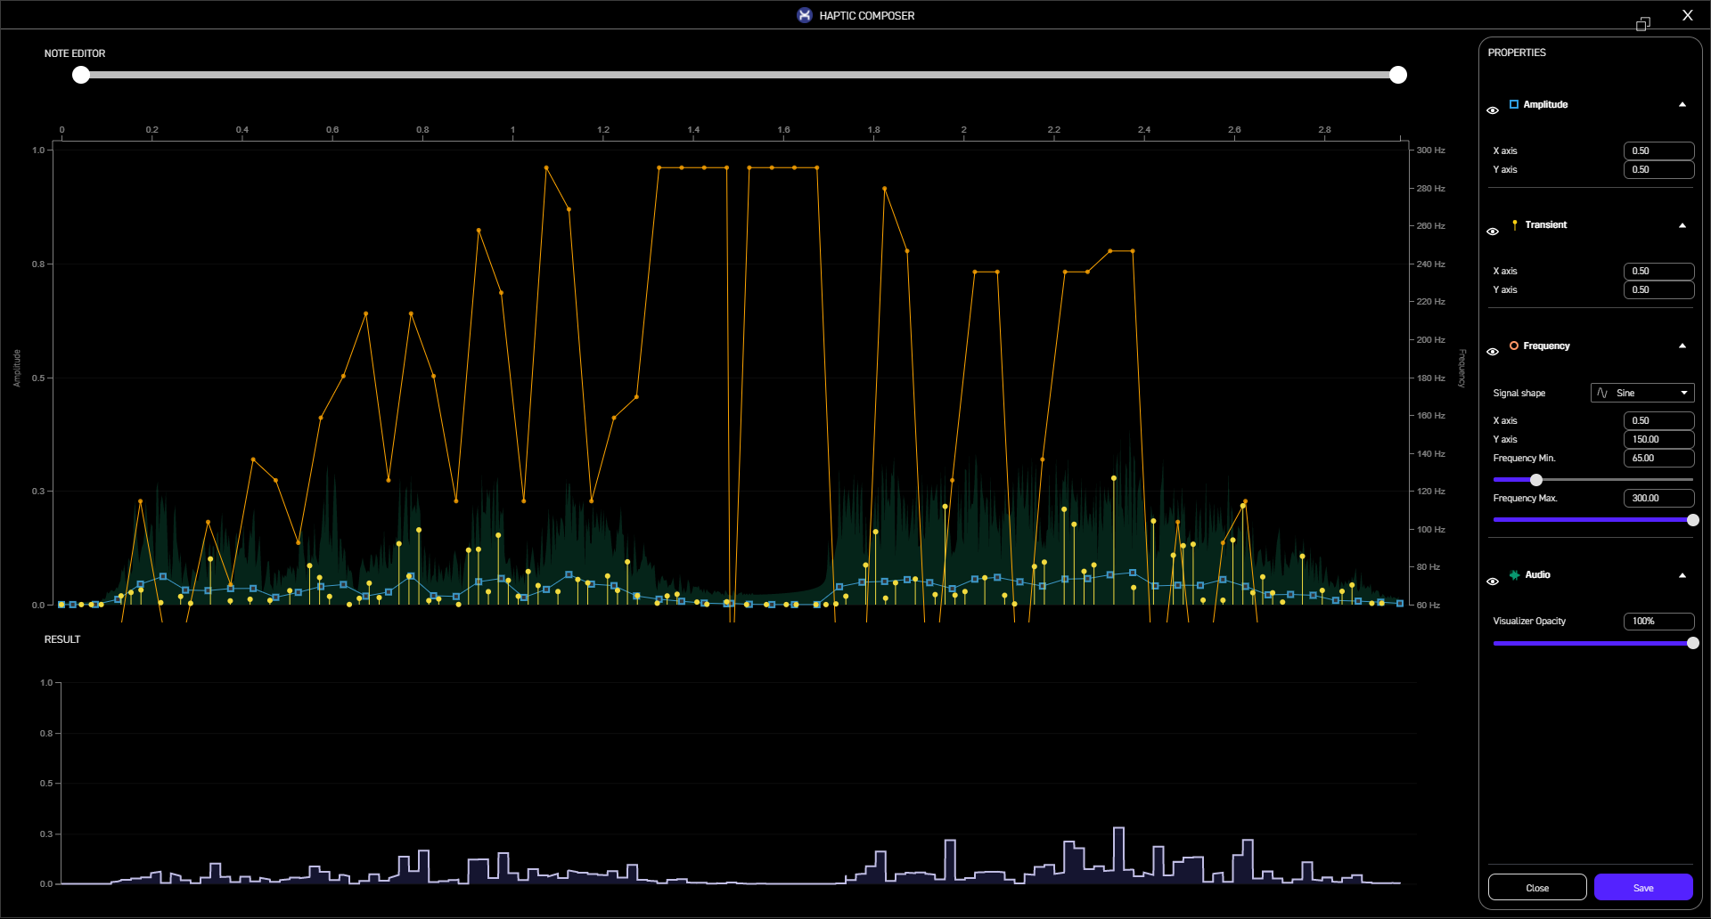This screenshot has width=1711, height=919.
Task: Click the Transient yellow pin icon
Action: (1515, 224)
